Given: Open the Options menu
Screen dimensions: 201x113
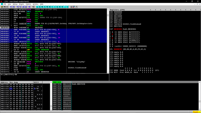Looking at the screenshot, I should pos(28,4).
